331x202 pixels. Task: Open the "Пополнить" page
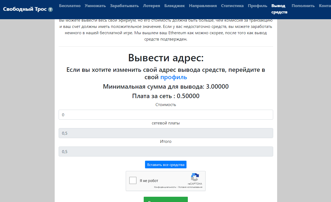click(303, 6)
